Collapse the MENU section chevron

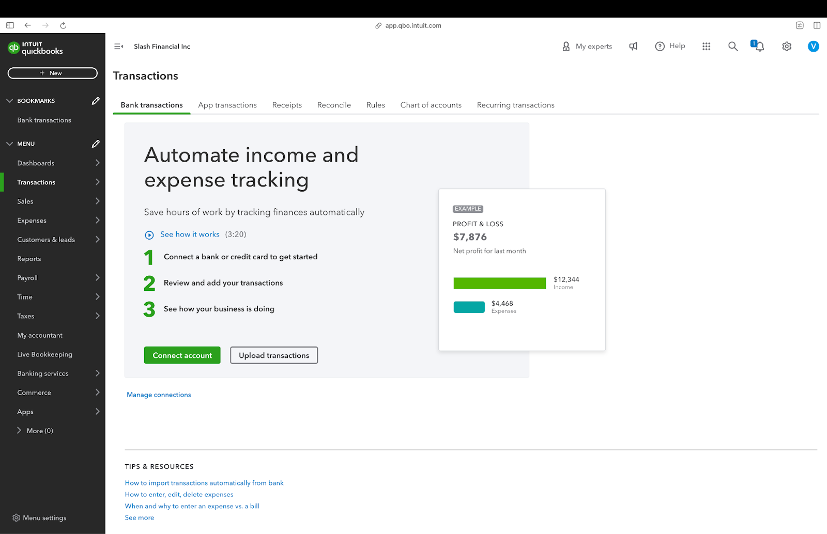[x=9, y=144]
